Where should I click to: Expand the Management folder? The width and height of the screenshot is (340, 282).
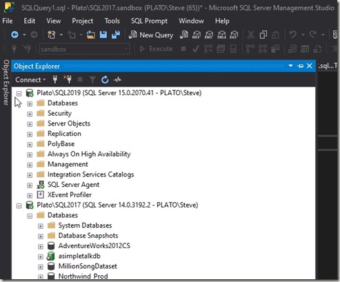click(x=30, y=165)
